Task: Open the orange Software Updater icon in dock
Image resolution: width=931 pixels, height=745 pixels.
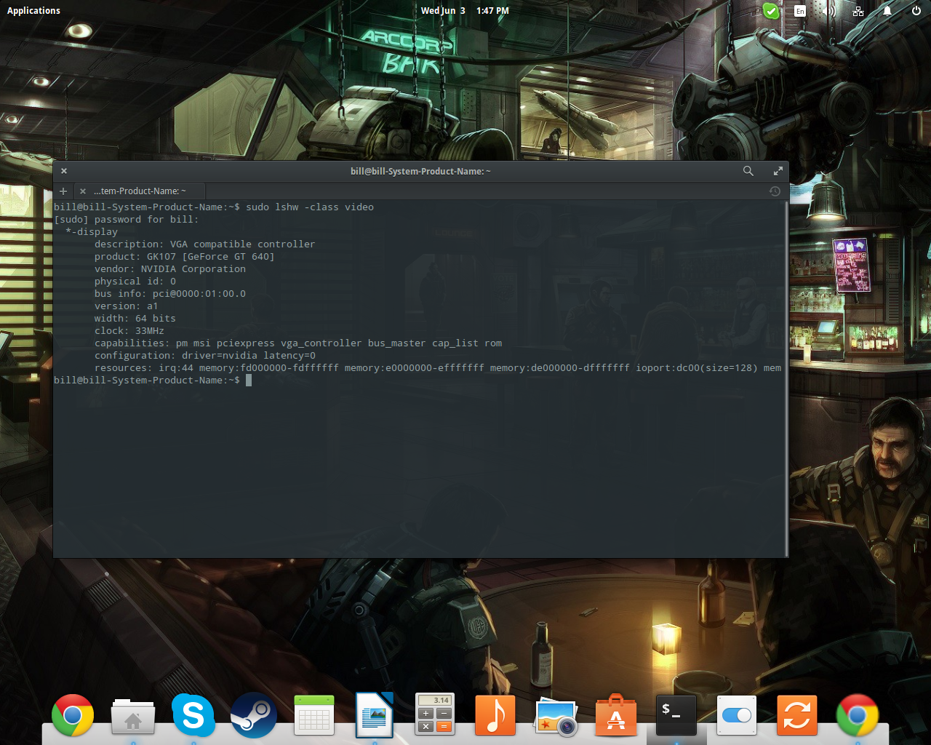Action: click(797, 715)
